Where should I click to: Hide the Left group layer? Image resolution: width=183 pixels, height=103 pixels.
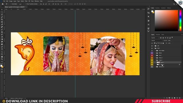(152, 46)
